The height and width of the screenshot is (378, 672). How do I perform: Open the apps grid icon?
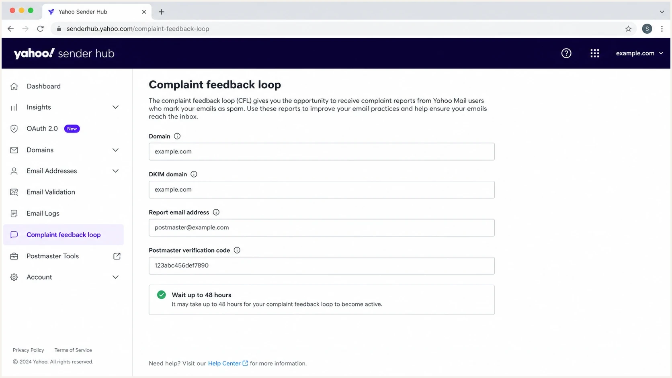point(595,53)
